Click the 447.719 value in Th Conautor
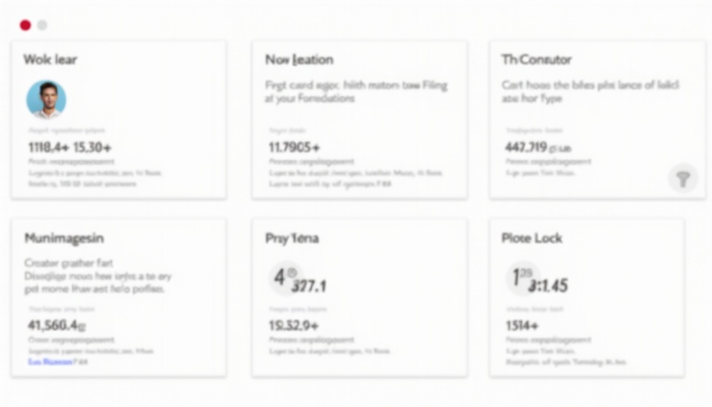Screen dimensions: 712x407 (526, 147)
